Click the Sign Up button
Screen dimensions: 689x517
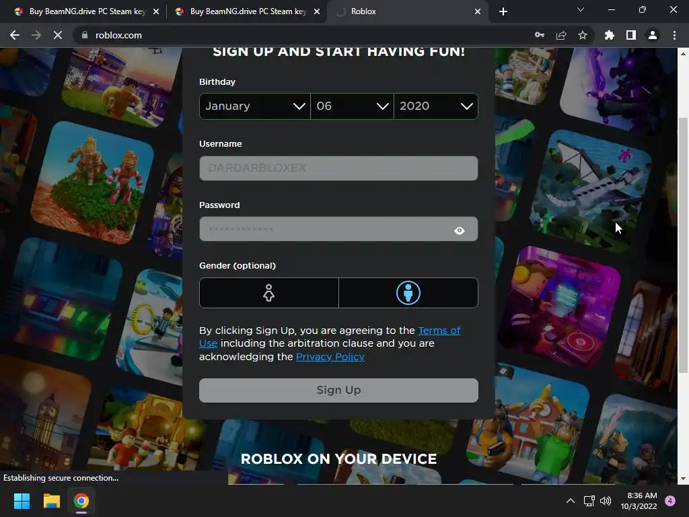339,390
